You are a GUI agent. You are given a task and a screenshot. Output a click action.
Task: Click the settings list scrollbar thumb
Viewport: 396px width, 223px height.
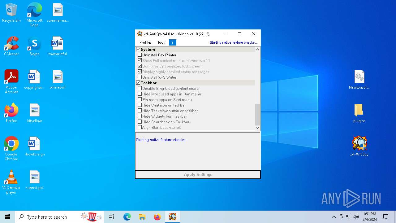257,115
